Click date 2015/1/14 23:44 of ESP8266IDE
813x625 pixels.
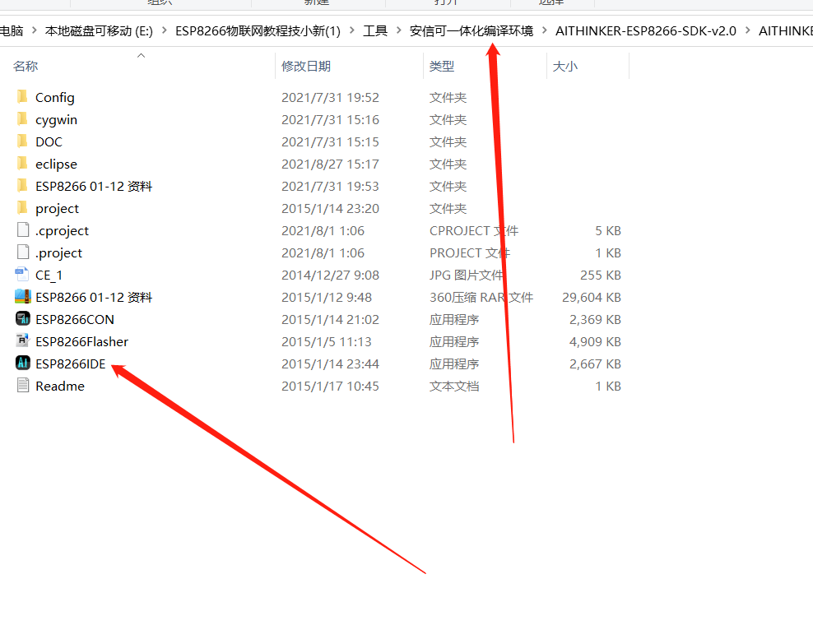(330, 364)
